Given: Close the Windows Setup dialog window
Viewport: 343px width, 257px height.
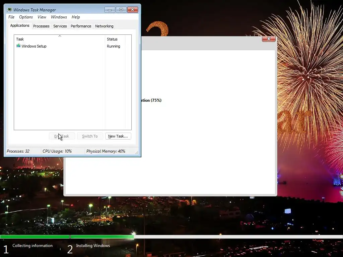Looking at the screenshot, I should (269, 39).
